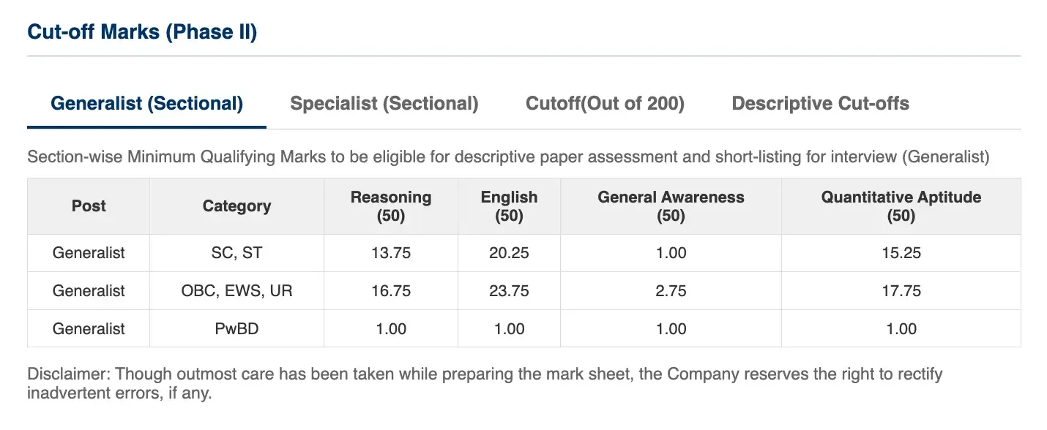Select the 23.75 English score cell
The height and width of the screenshot is (430, 1047).
pyautogui.click(x=509, y=291)
